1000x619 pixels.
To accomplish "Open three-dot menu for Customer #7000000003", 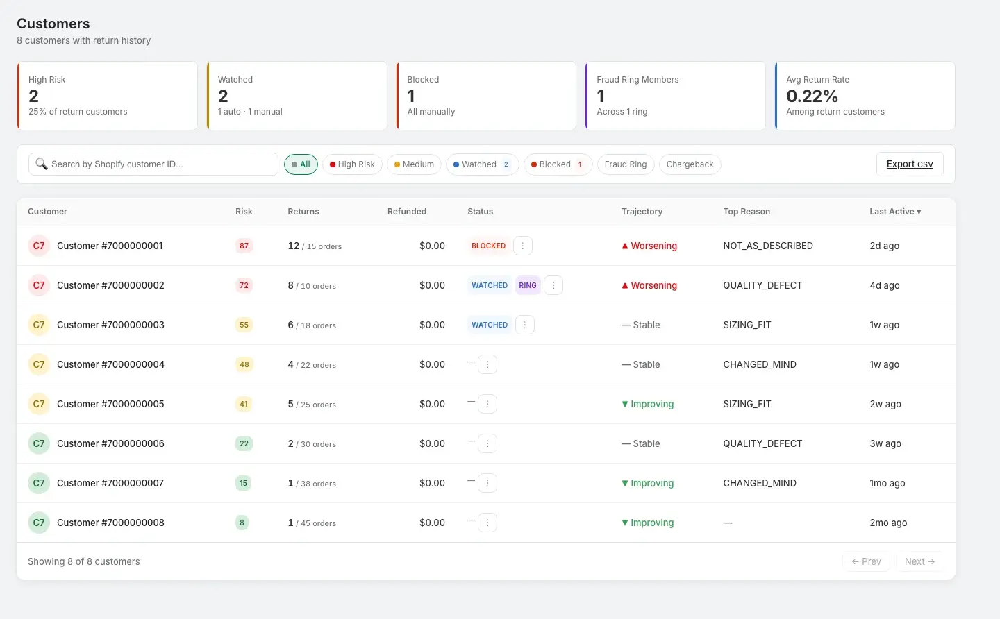I will pos(525,325).
